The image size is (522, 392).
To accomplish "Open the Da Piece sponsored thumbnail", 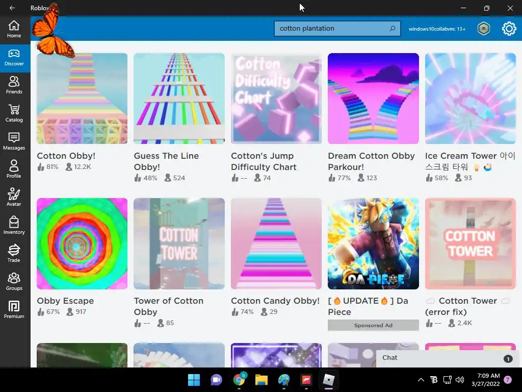I will coord(373,243).
